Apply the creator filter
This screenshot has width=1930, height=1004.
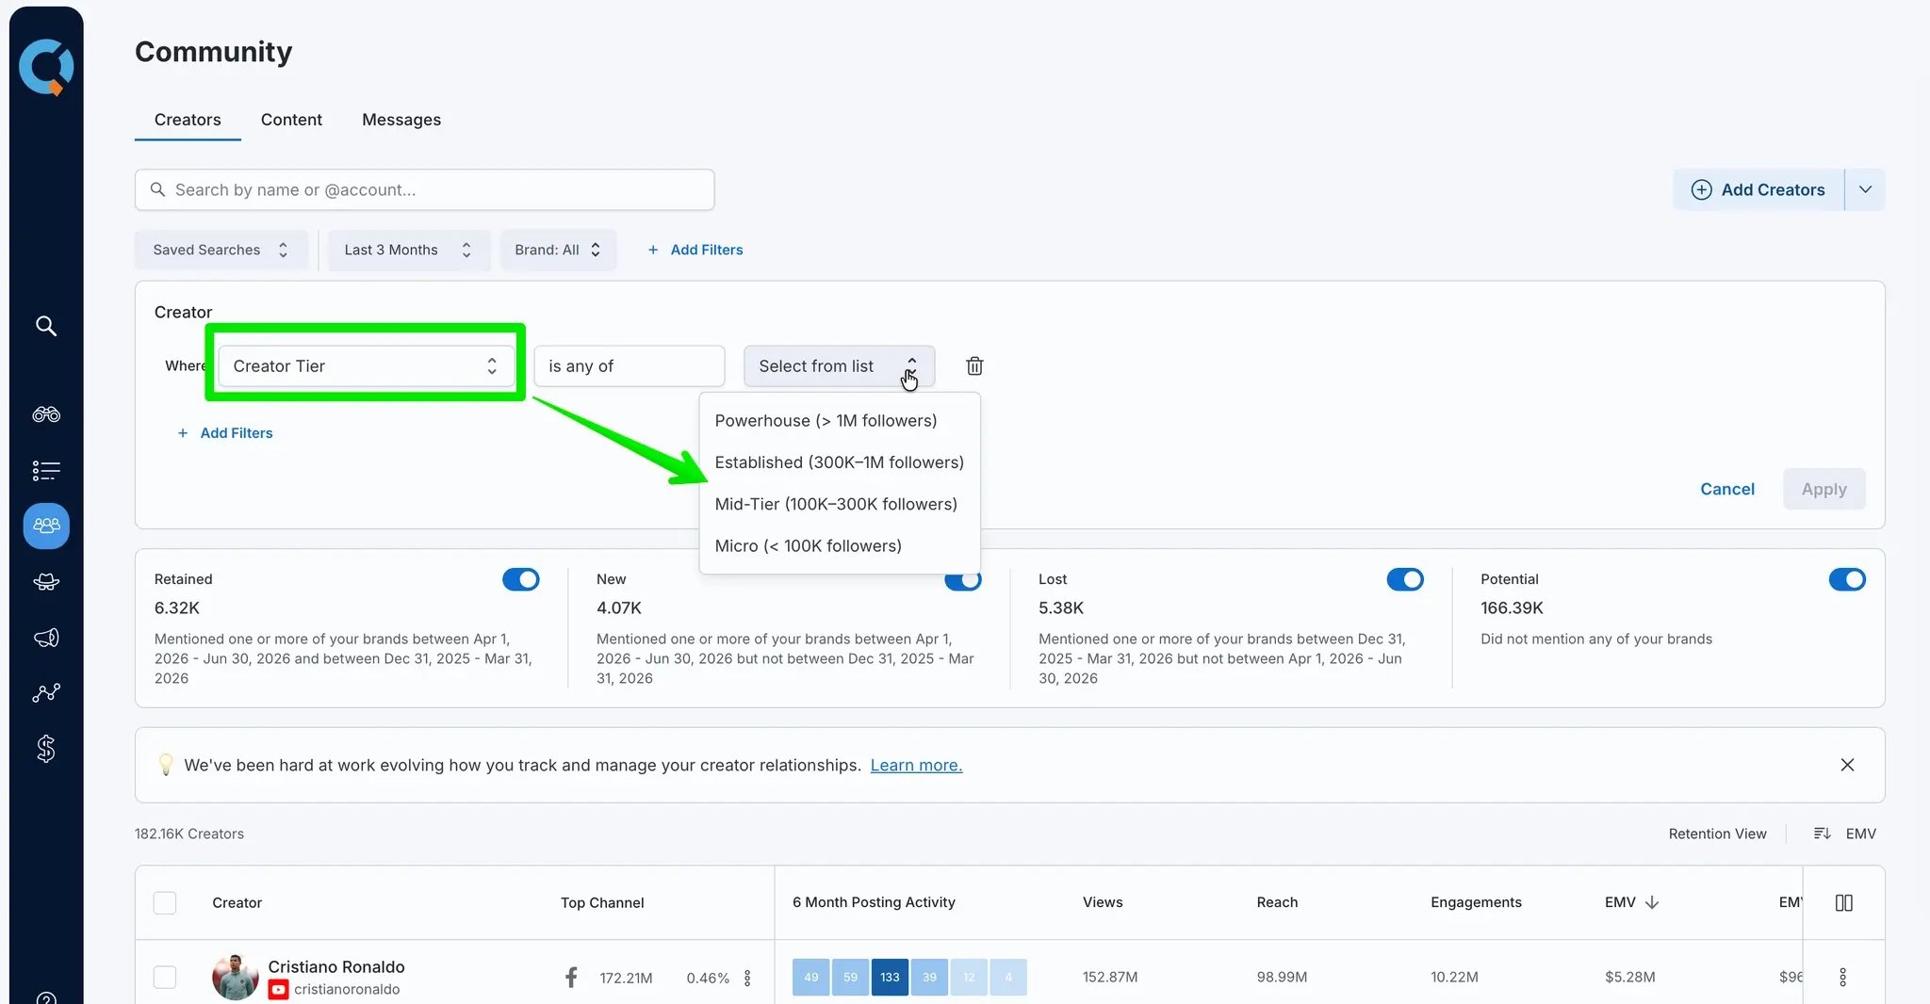pyautogui.click(x=1824, y=489)
